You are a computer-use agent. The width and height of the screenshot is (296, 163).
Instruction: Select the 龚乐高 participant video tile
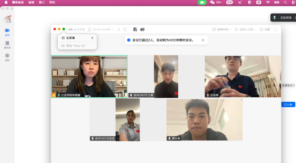click(x=204, y=120)
